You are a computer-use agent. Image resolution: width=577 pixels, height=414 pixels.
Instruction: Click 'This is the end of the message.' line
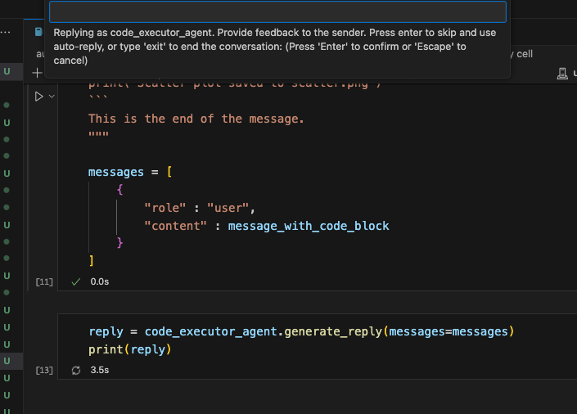tap(196, 119)
